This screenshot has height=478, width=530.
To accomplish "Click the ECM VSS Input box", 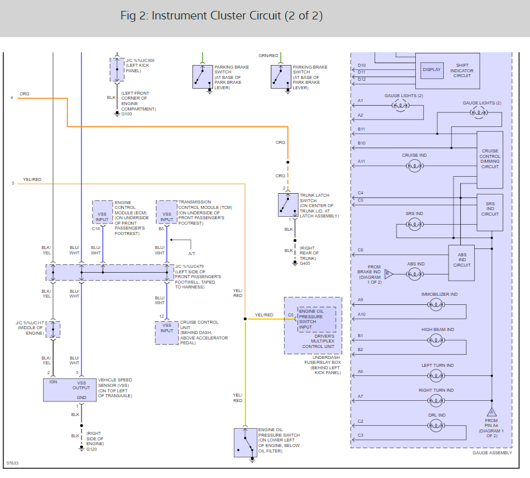I will [103, 213].
